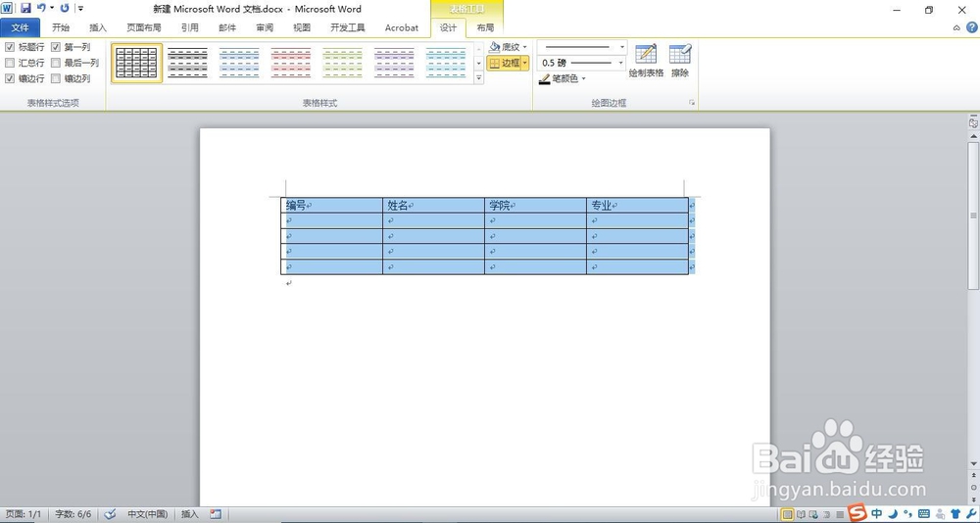Click the ruler toggle icon above scrollbar
The image size is (980, 523).
click(x=974, y=123)
